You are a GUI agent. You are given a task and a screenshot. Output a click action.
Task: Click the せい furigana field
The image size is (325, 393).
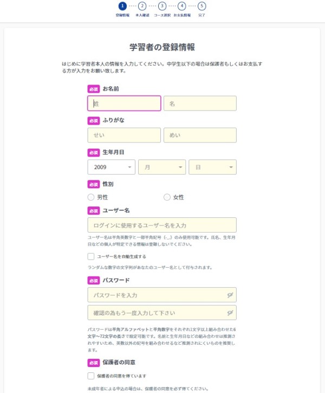click(124, 135)
